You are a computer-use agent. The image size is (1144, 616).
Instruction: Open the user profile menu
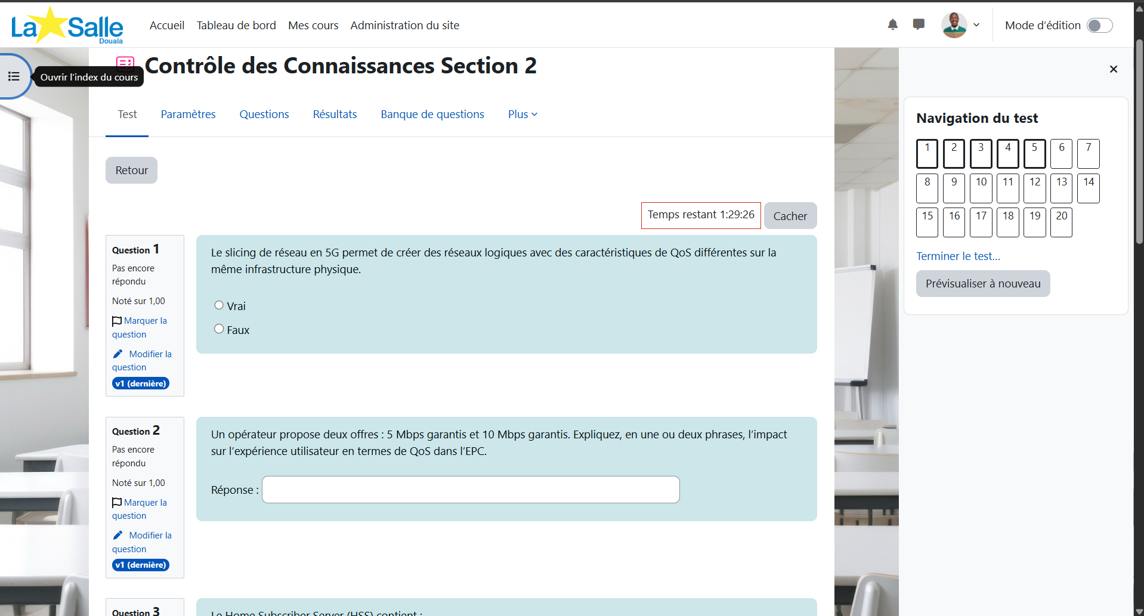960,25
